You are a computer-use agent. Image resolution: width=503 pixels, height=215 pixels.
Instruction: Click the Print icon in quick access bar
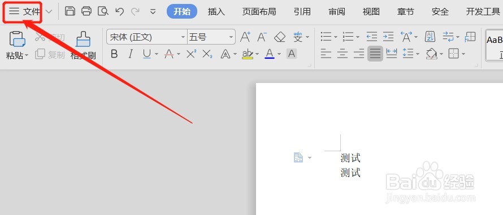pyautogui.click(x=86, y=11)
